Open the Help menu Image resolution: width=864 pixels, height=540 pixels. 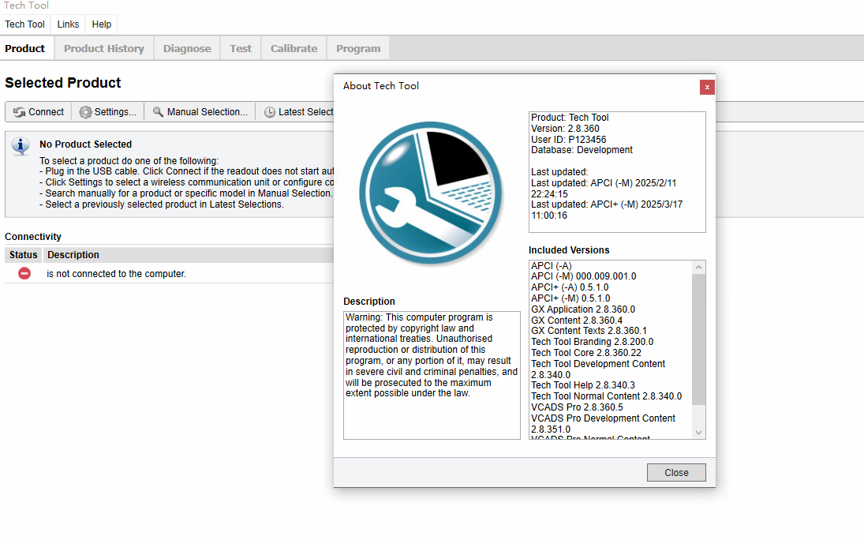(x=101, y=24)
